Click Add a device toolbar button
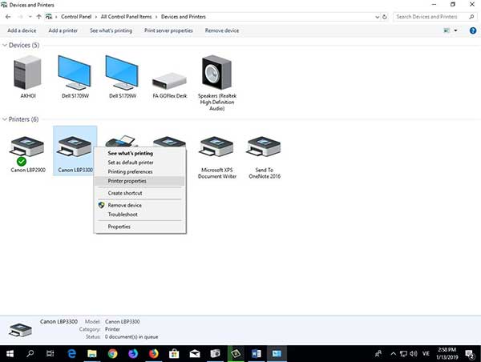The height and width of the screenshot is (362, 481). coord(22,30)
